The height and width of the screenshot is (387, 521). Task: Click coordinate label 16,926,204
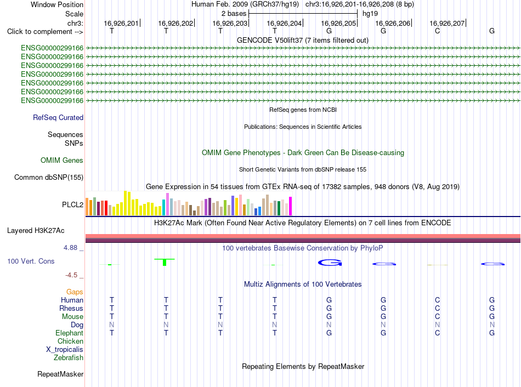pos(284,23)
